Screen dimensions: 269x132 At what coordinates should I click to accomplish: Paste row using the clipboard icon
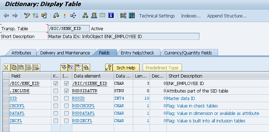(x=21, y=68)
